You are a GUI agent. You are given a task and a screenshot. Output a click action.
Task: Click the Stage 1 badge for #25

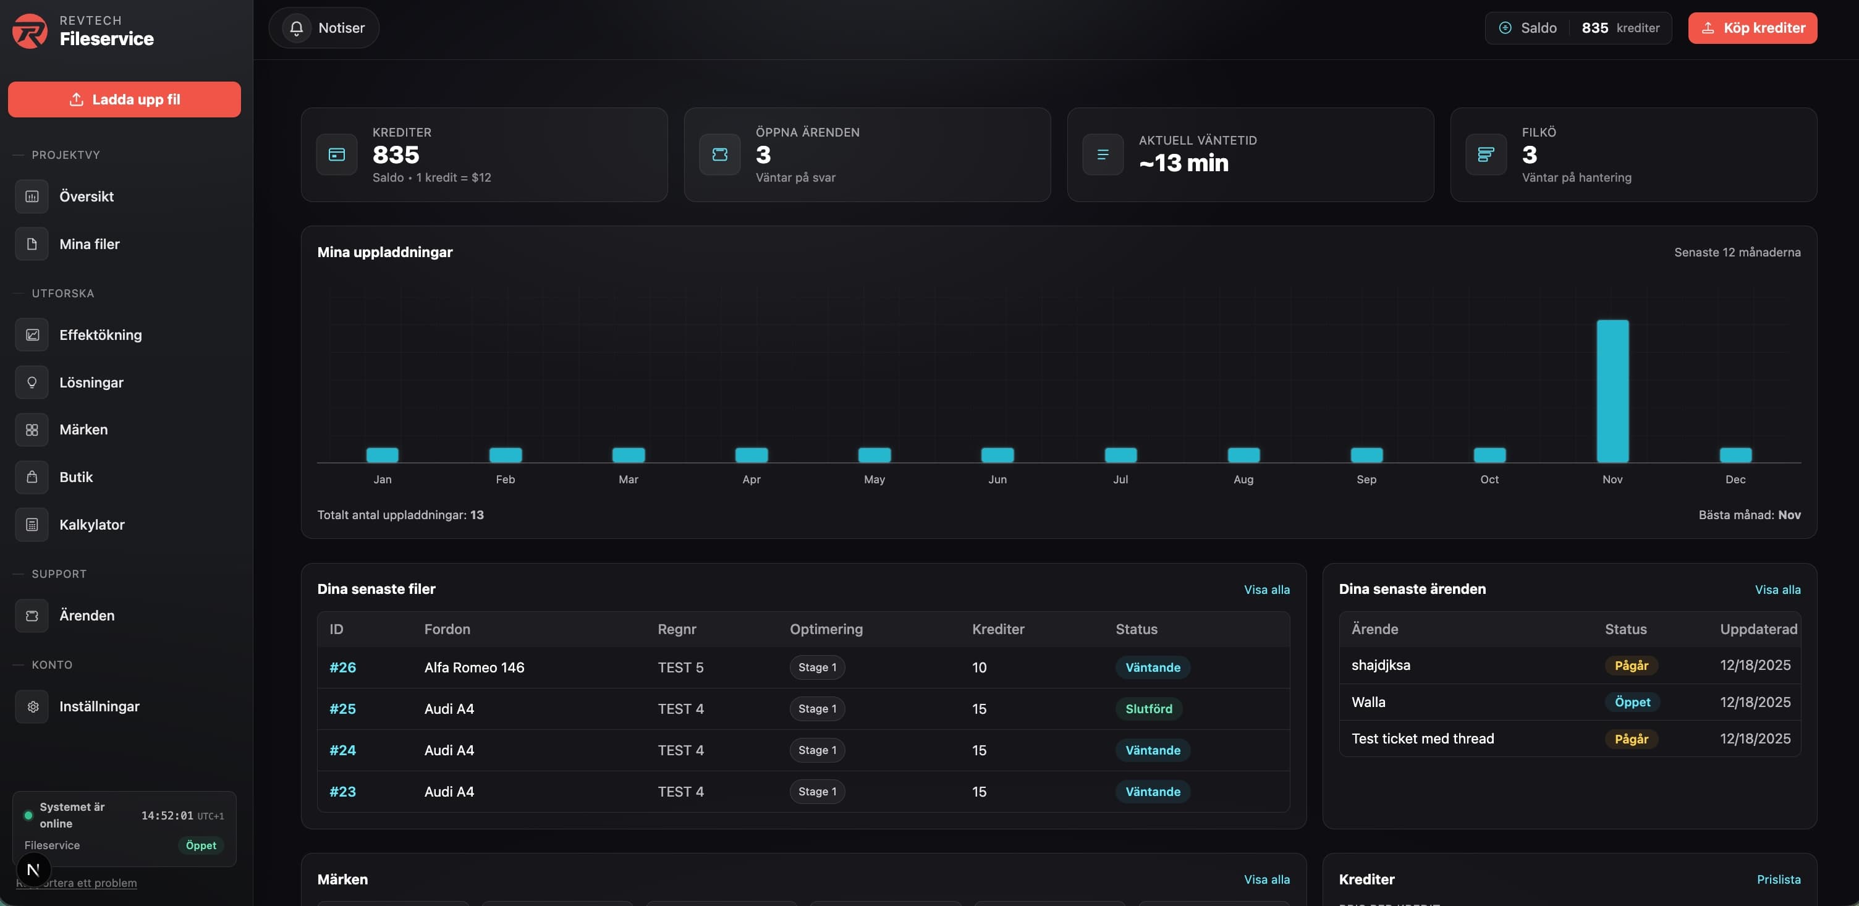pos(816,708)
